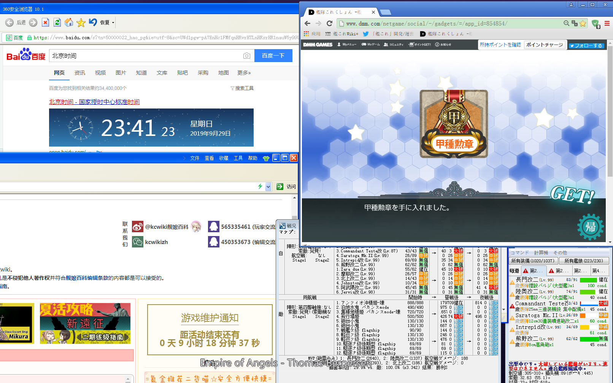Screen dimensions: 613x383
Task: Open the 工具 menu in lower browser window
Action: click(238, 158)
